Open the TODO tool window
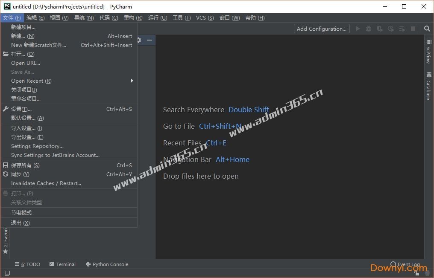Viewport: 434px width, 278px height. 27,264
